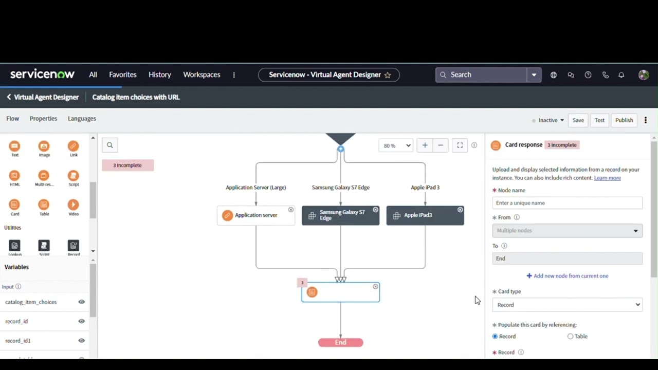658x370 pixels.
Task: Open the canvas search magnifier
Action: coord(109,145)
